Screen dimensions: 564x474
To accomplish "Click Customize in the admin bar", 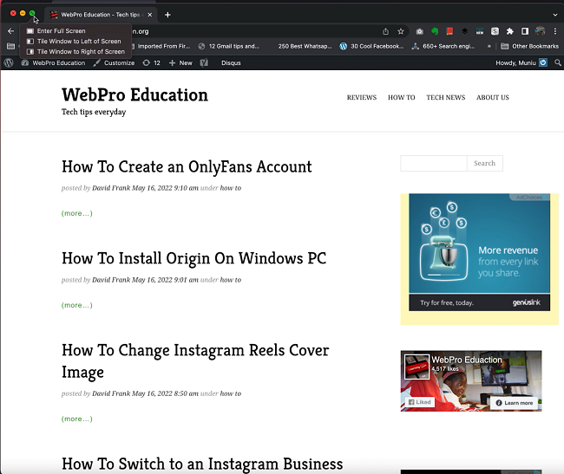I will 114,63.
